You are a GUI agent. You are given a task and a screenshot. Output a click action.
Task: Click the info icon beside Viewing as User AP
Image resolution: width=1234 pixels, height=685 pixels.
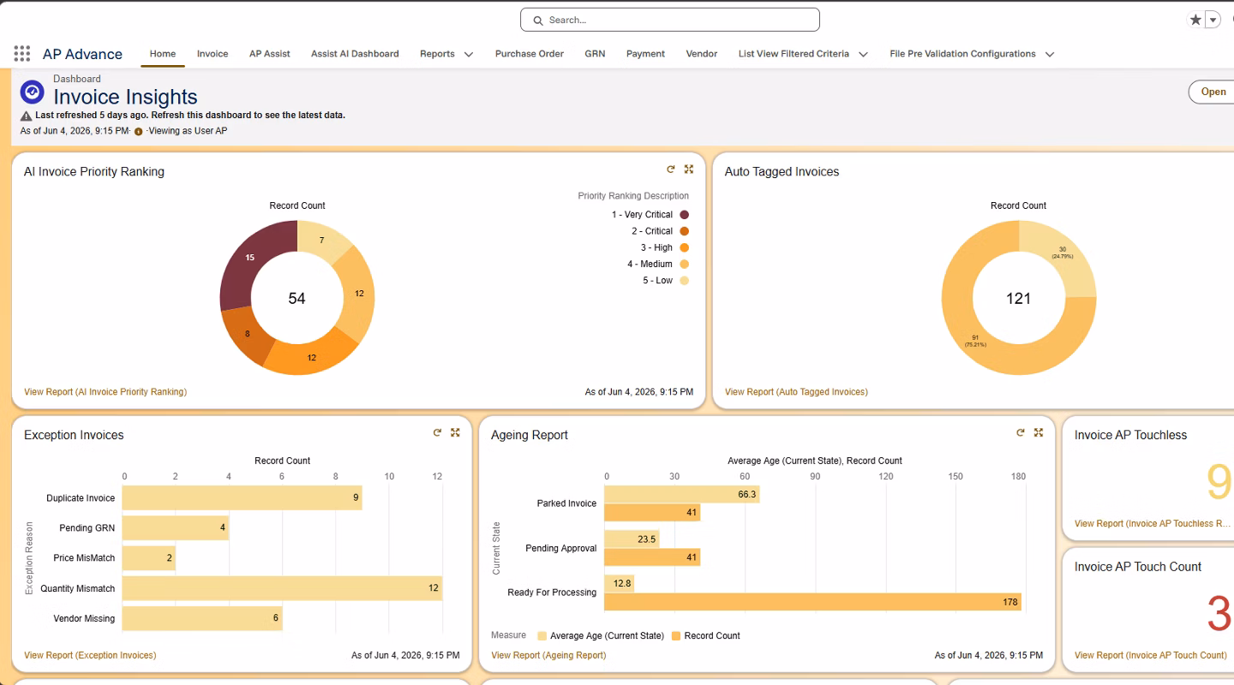click(x=139, y=132)
